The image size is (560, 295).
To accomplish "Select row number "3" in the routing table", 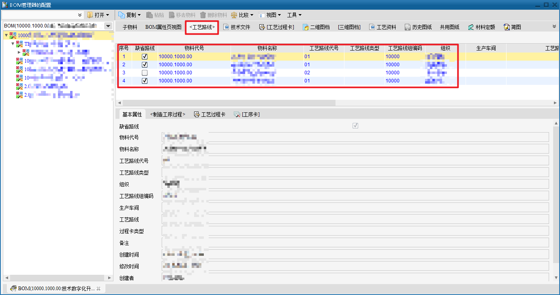I will [x=124, y=73].
